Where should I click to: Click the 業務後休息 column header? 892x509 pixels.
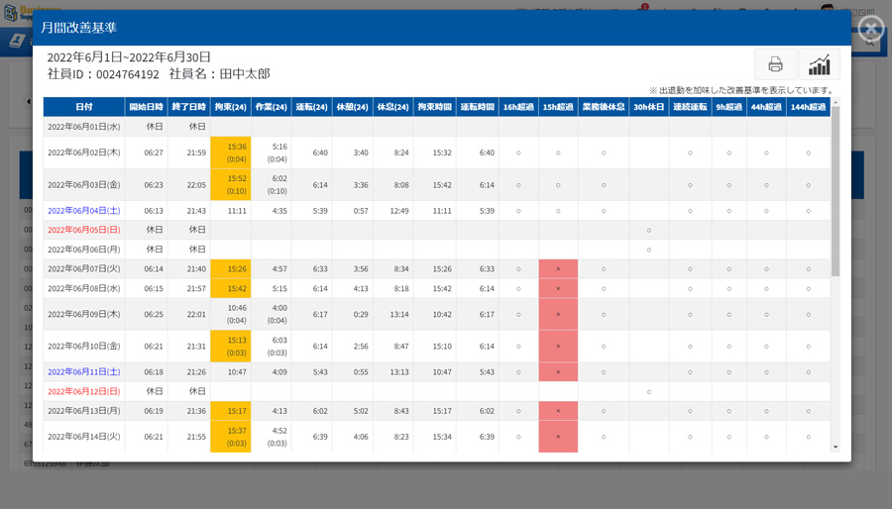tap(603, 107)
